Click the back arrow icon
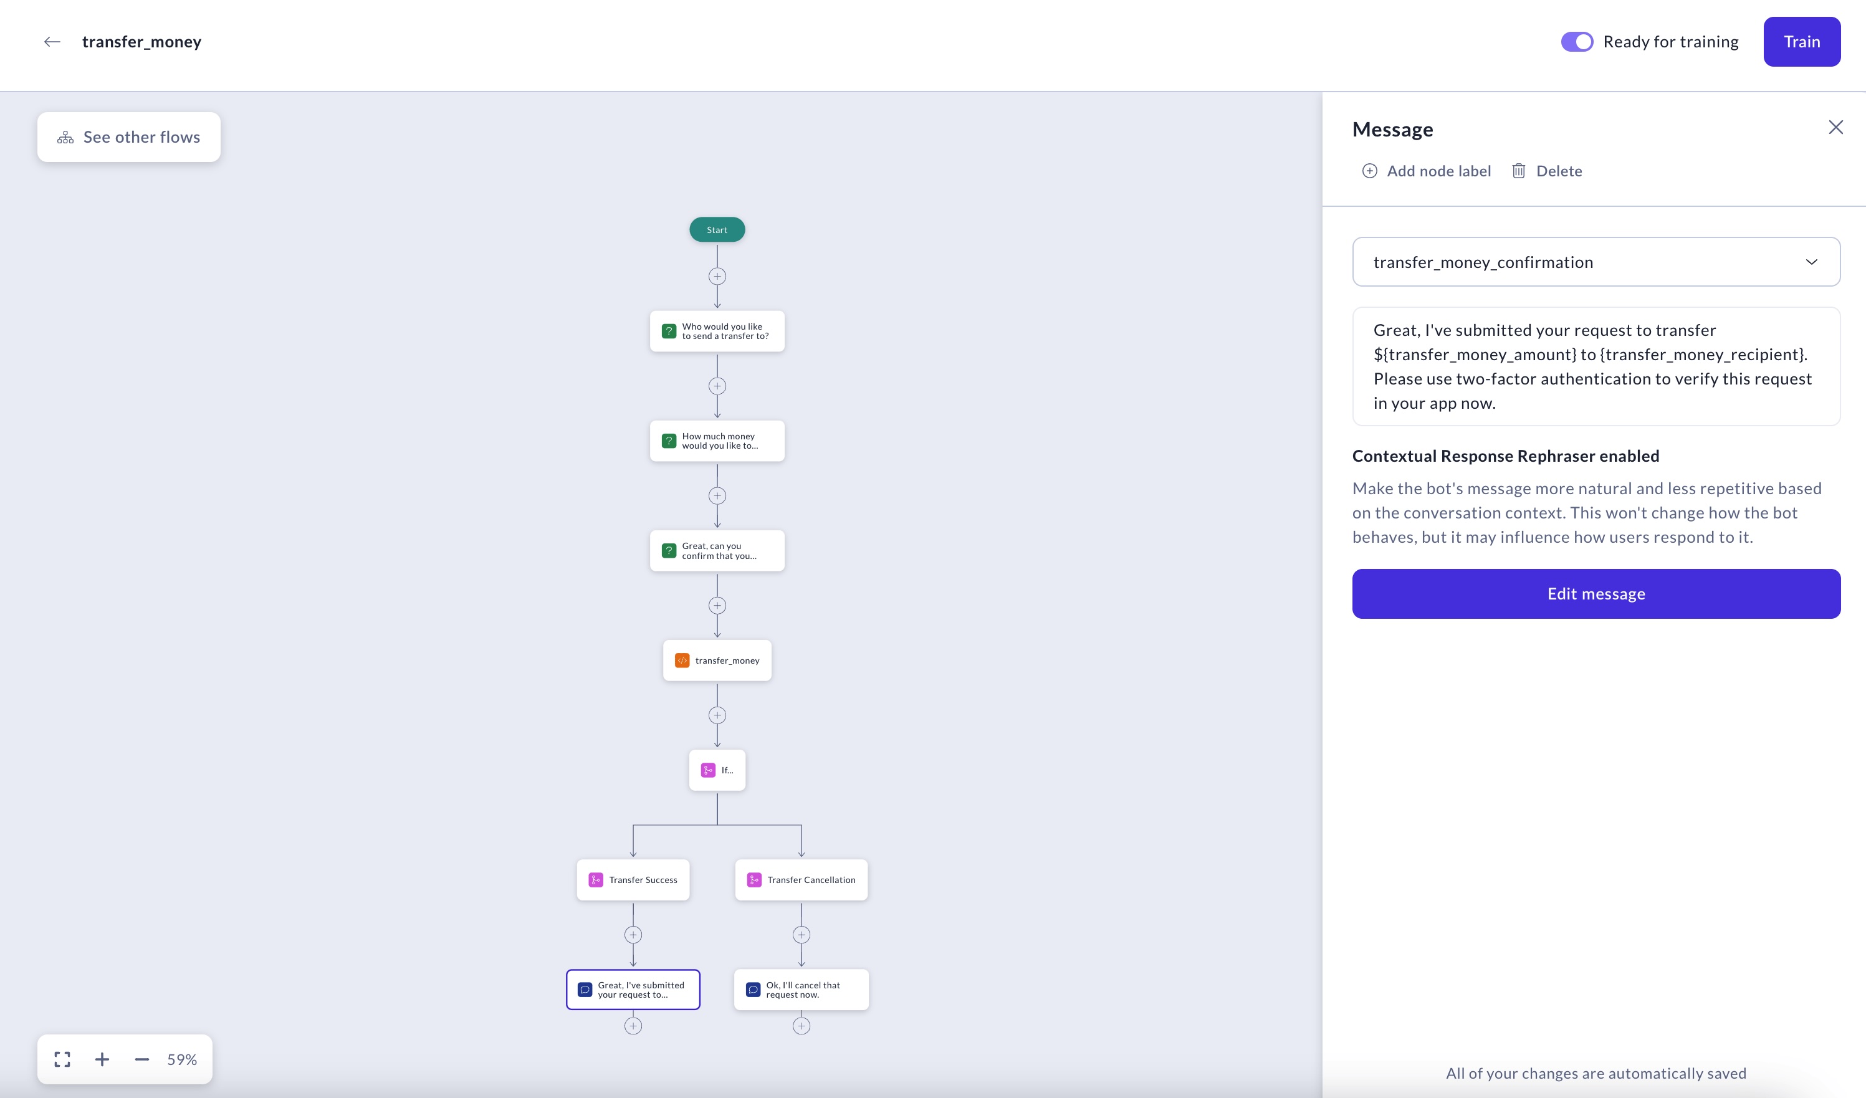 click(52, 42)
